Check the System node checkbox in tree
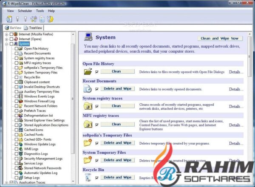This screenshot has width=255, height=187. tap(11, 44)
